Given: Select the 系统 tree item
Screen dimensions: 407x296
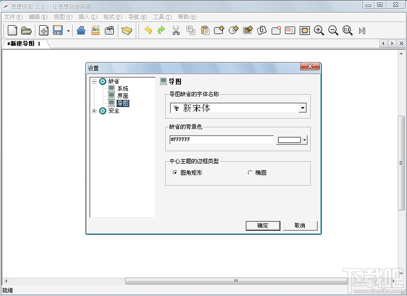Looking at the screenshot, I should (x=122, y=89).
